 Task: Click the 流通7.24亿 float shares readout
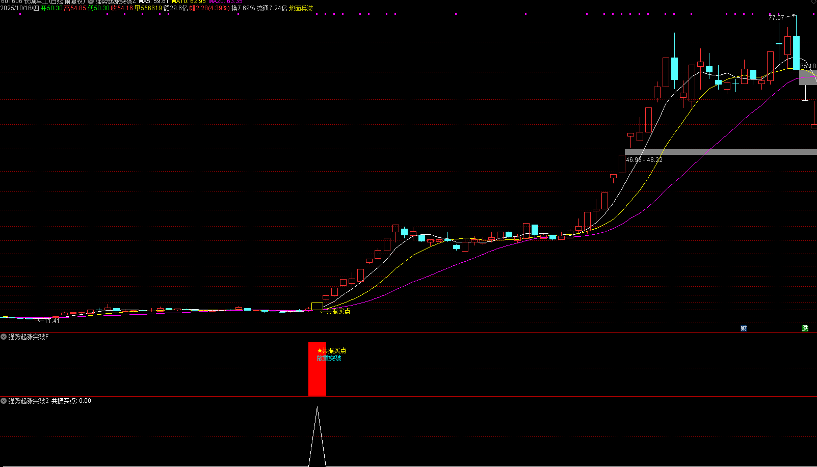click(272, 8)
